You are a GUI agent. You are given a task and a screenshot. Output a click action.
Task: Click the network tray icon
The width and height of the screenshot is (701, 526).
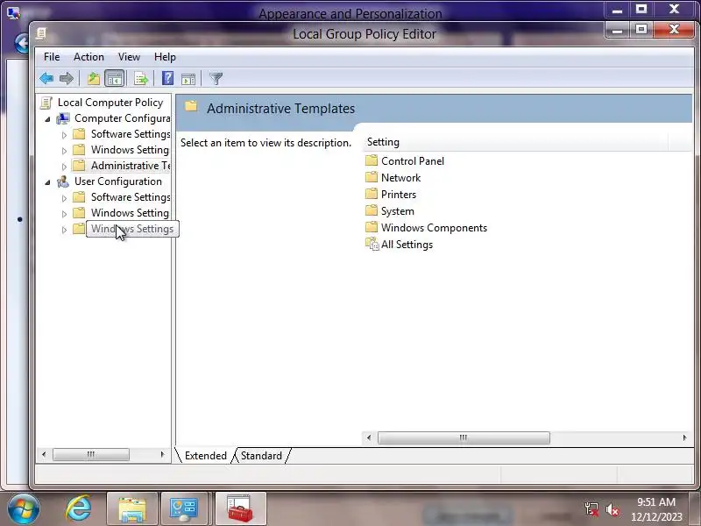pyautogui.click(x=591, y=509)
